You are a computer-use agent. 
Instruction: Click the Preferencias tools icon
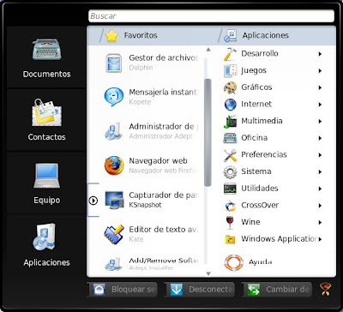230,155
